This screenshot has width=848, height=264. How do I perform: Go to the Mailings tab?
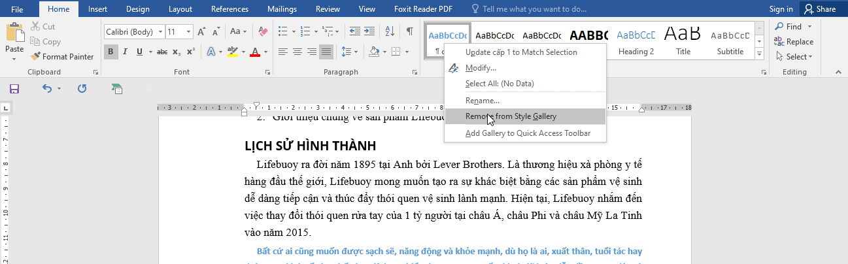pos(282,9)
